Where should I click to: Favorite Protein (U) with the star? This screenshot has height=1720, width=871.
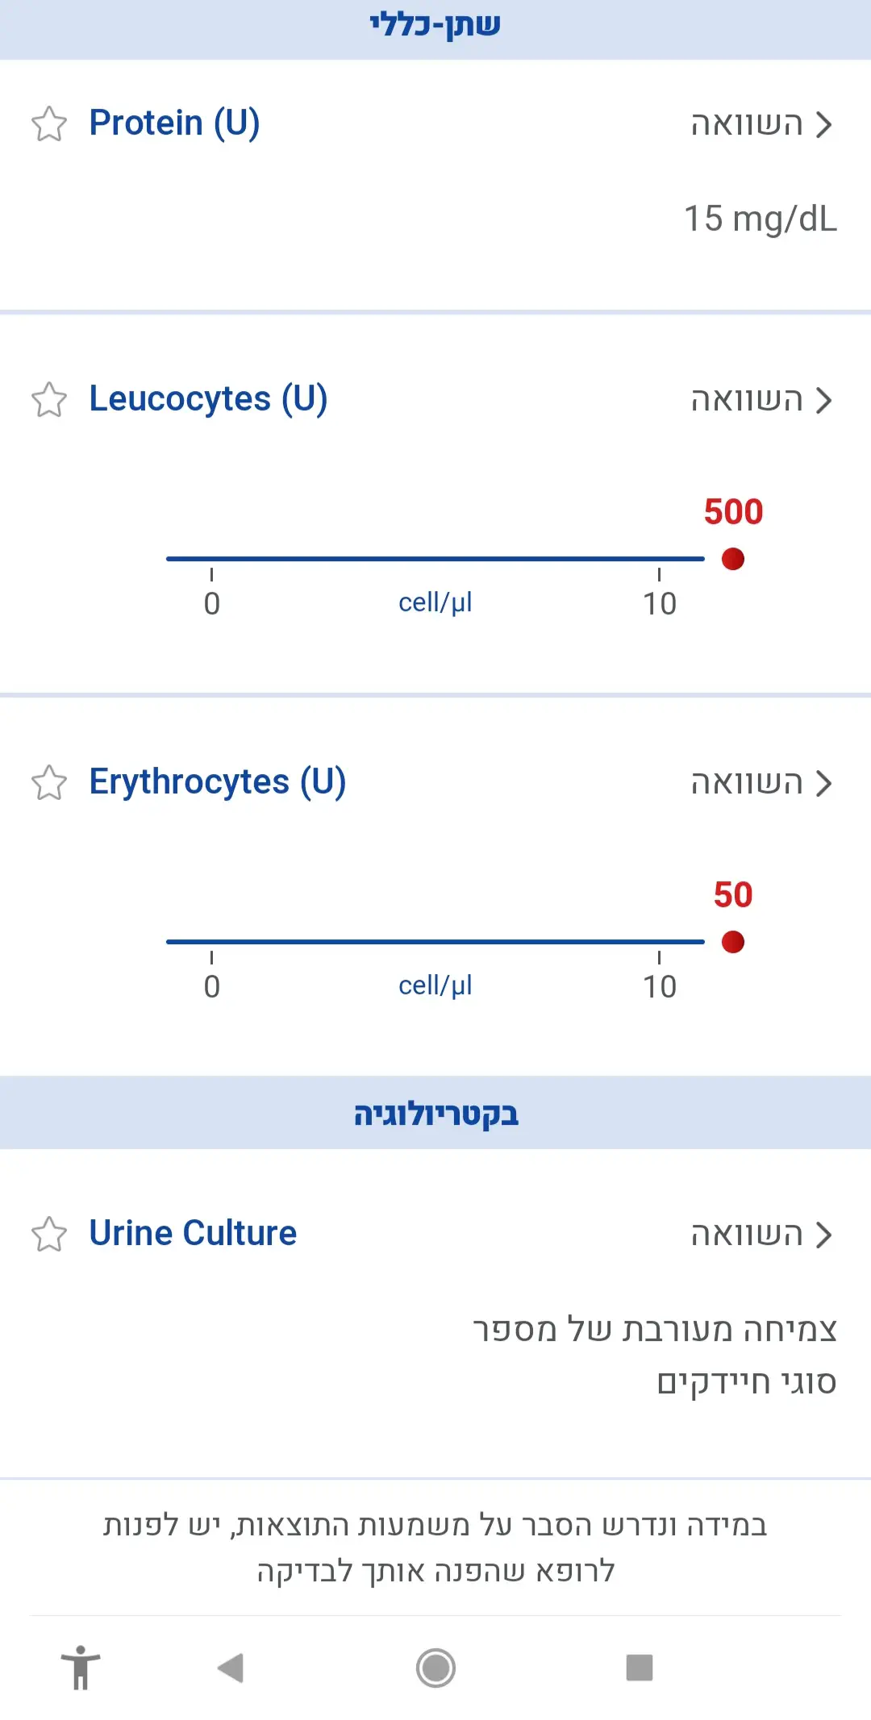49,124
